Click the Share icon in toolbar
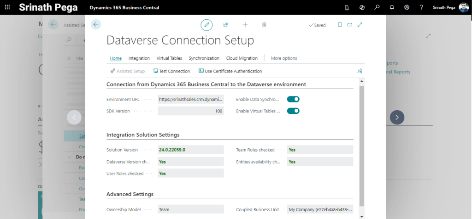Viewport: 472px width, 219px height. tap(226, 25)
